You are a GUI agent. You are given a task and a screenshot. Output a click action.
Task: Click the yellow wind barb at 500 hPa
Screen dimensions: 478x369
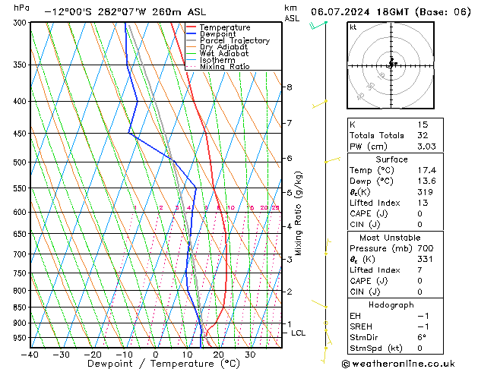(x=332, y=160)
